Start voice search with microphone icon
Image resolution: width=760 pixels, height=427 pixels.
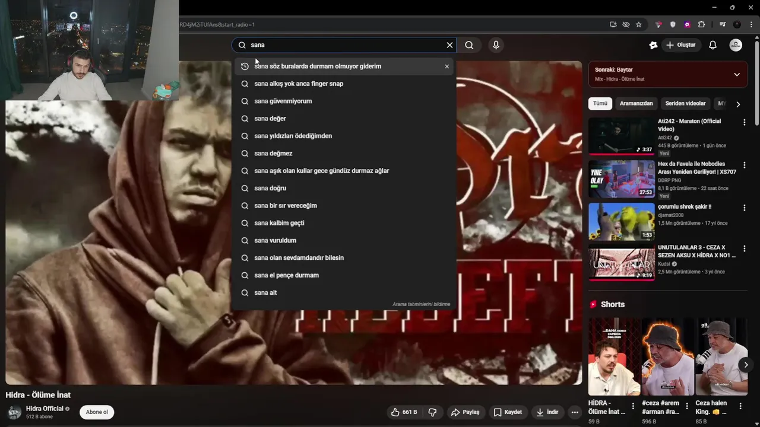496,45
